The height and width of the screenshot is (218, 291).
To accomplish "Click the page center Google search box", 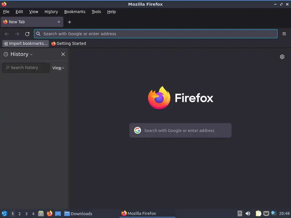I will tap(180, 130).
